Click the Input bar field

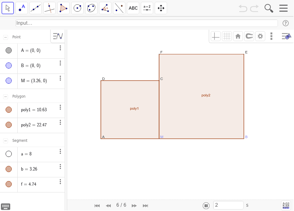click(147, 23)
